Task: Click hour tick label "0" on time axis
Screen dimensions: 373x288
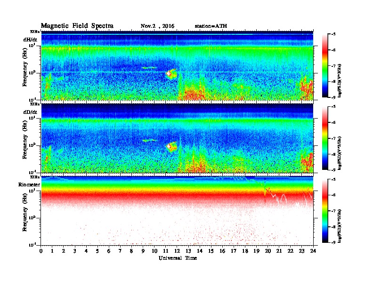Action: point(41,251)
